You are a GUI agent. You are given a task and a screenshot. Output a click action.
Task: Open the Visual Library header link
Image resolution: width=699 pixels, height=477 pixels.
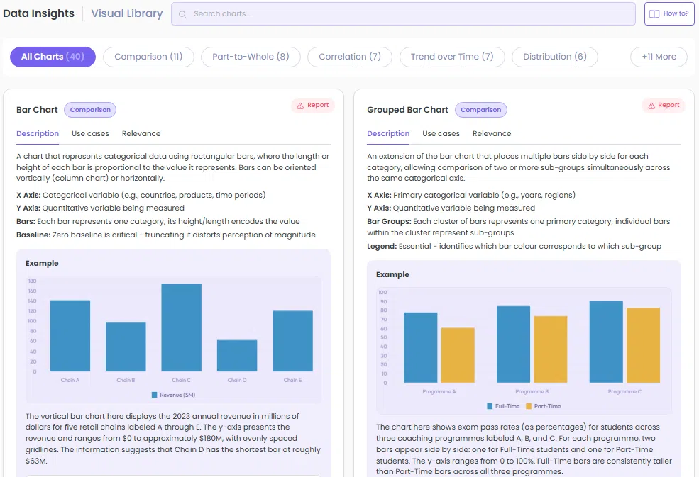click(x=127, y=13)
